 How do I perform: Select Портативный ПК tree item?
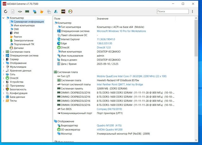pyautogui.click(x=24, y=44)
